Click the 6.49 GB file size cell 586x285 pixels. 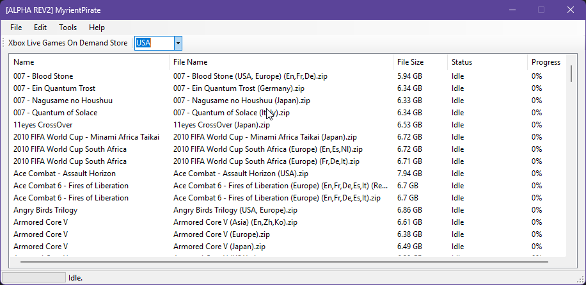point(409,247)
